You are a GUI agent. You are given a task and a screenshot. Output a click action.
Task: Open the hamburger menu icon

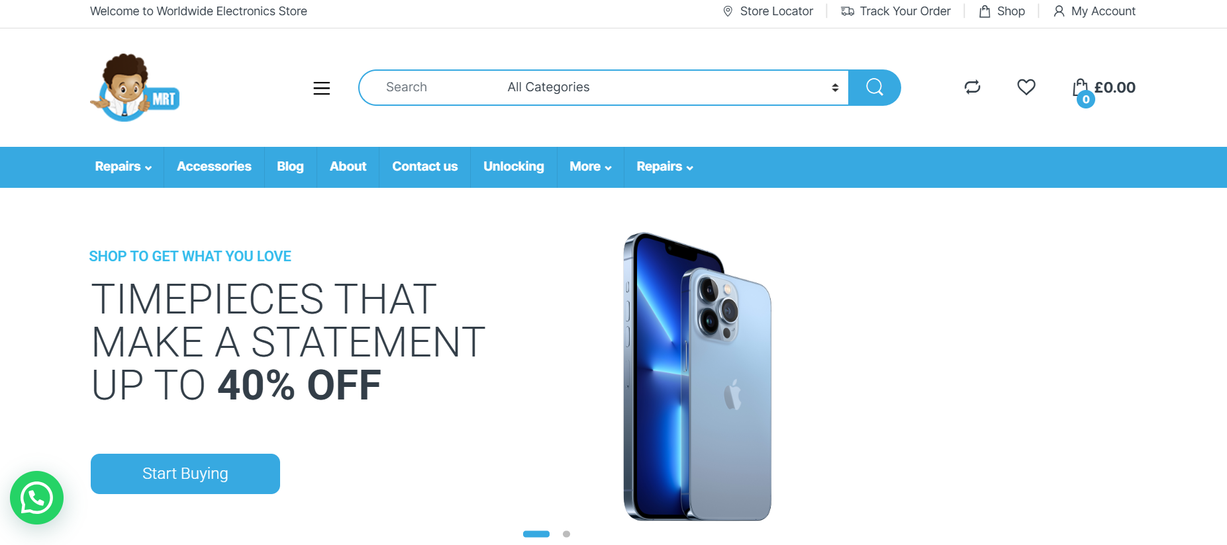[x=322, y=88]
